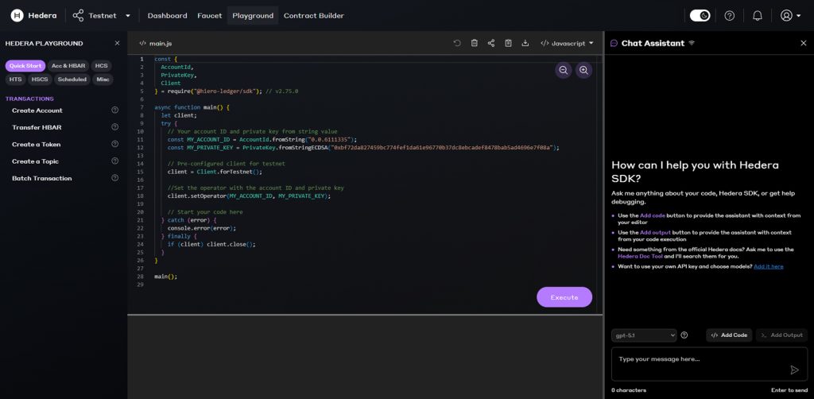Click the Add Output button
814x399 pixels.
(x=782, y=335)
